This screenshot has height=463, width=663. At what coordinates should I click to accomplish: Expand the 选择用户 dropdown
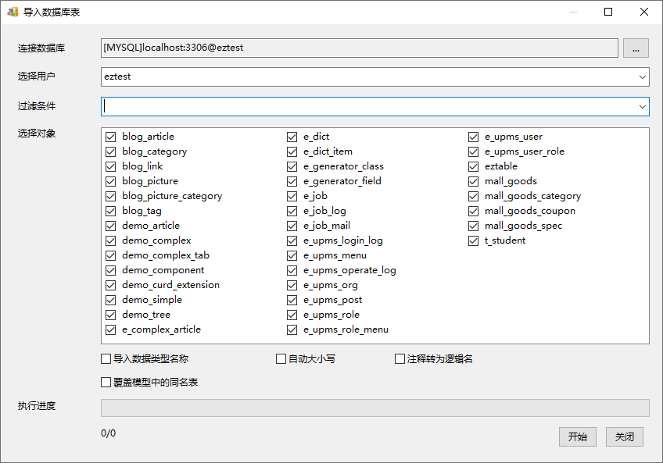pyautogui.click(x=642, y=77)
